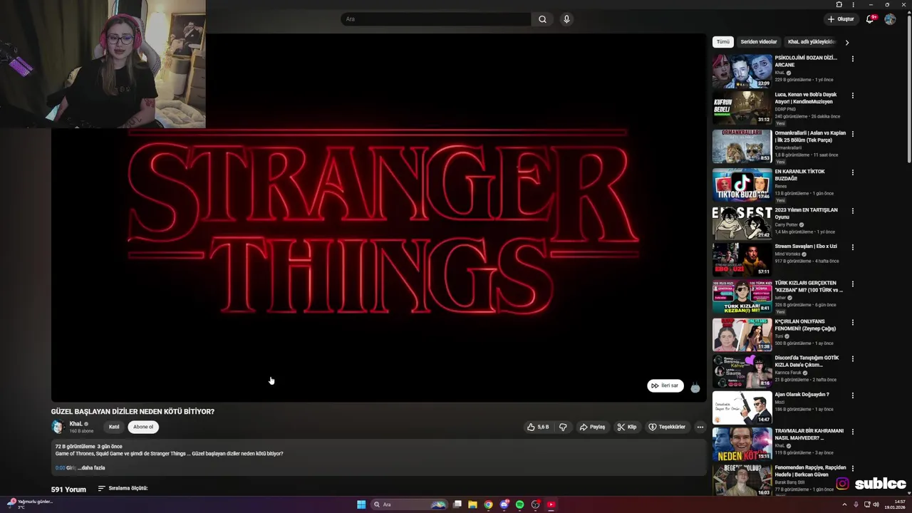Open YouTube notifications bell
This screenshot has width=912, height=513.
tap(870, 19)
